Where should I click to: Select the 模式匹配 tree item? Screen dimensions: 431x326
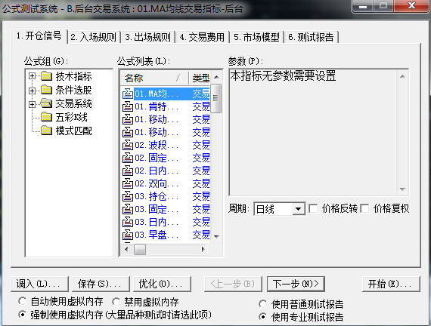(x=73, y=131)
